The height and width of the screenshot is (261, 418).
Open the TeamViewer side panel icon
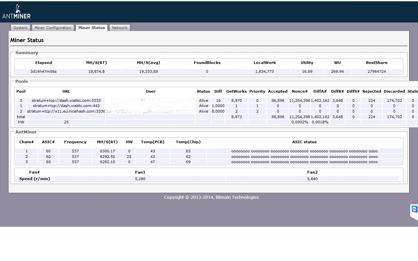414,209
